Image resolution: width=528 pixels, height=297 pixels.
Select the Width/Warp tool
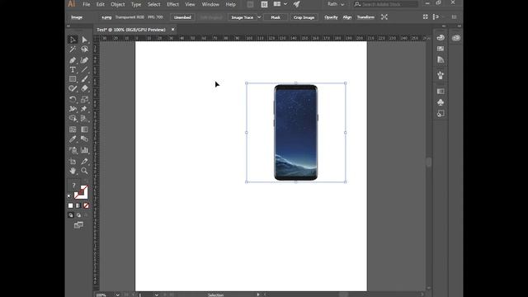click(73, 109)
